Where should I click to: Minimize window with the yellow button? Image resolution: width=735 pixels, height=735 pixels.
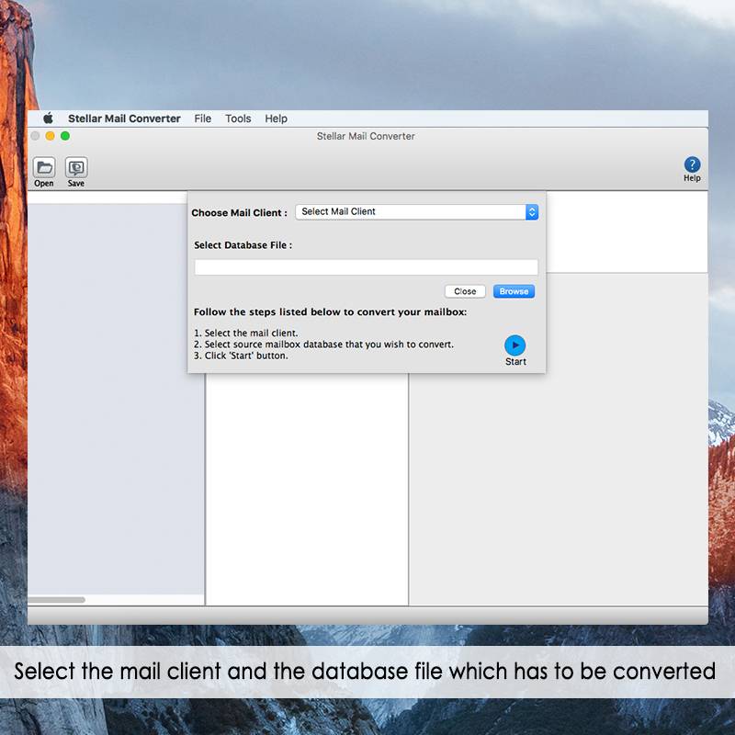tap(51, 136)
